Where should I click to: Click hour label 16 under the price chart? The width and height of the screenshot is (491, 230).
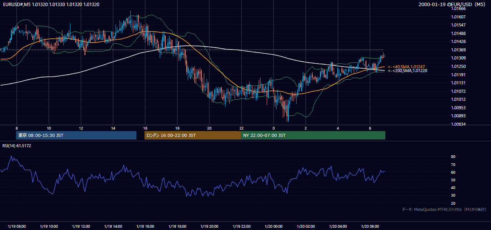point(145,128)
